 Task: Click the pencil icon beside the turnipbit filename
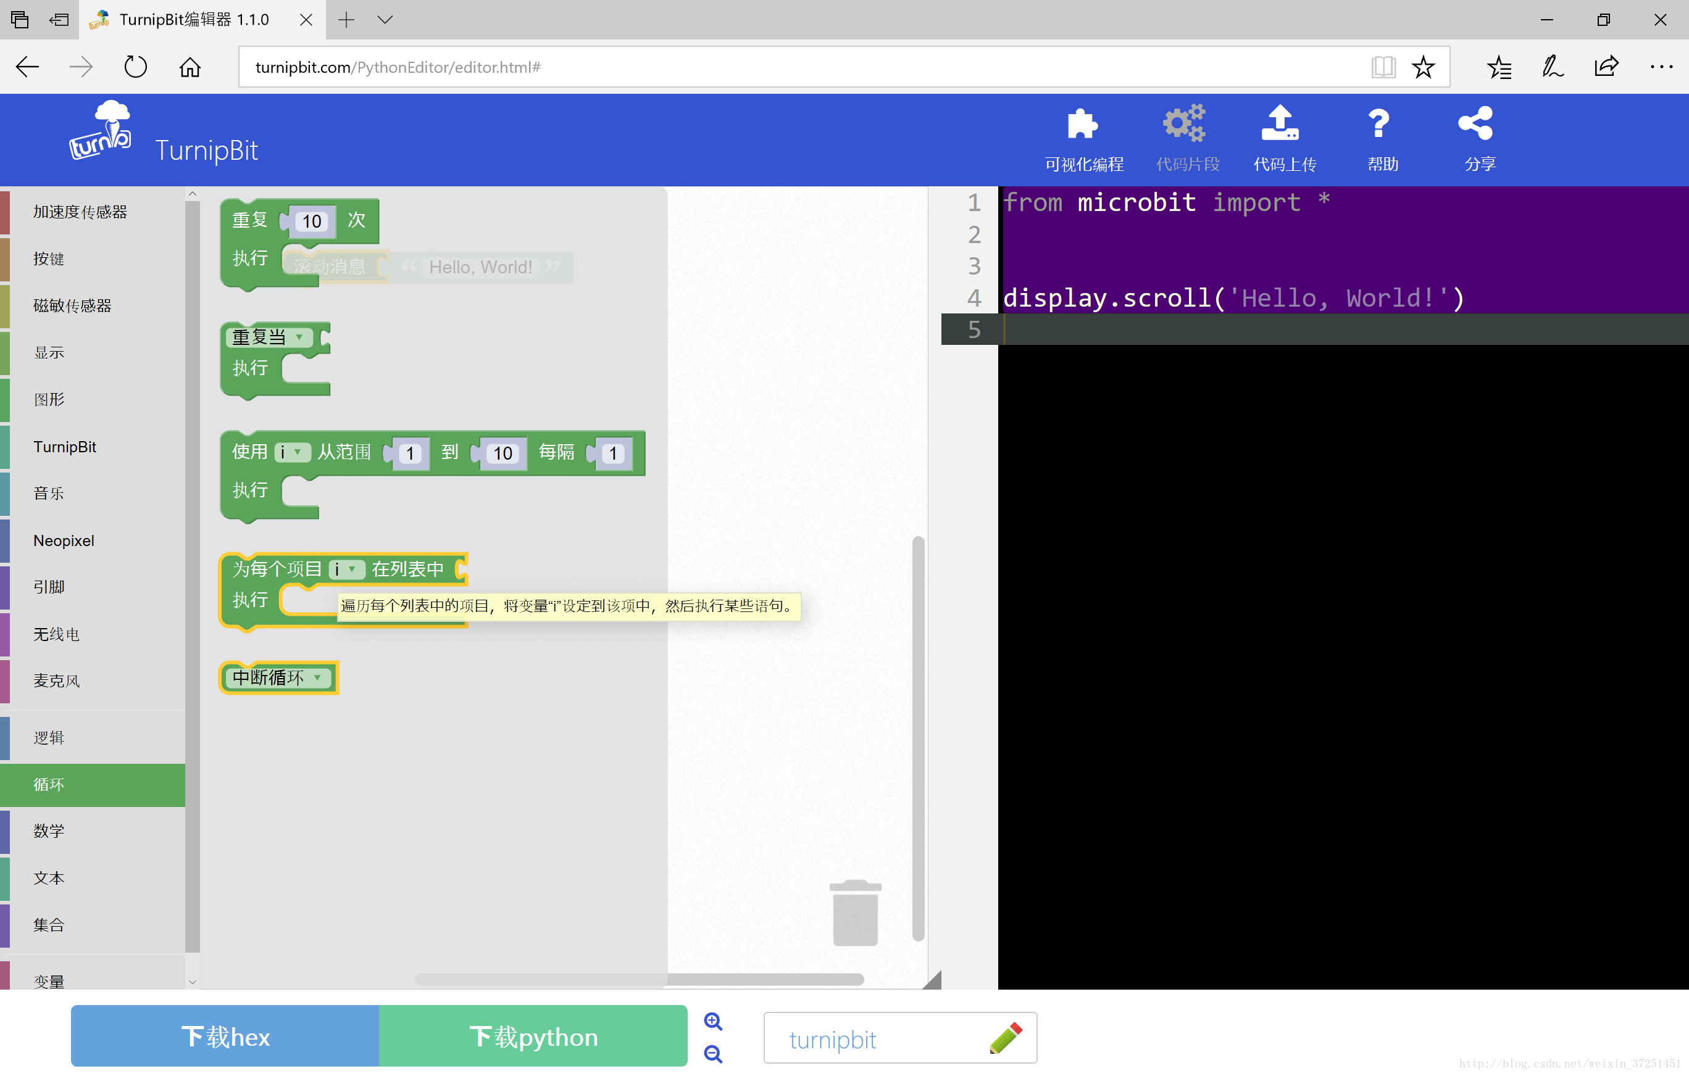(x=1006, y=1038)
